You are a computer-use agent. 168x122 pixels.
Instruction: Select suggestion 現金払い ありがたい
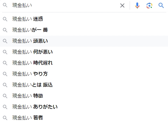point(84,107)
